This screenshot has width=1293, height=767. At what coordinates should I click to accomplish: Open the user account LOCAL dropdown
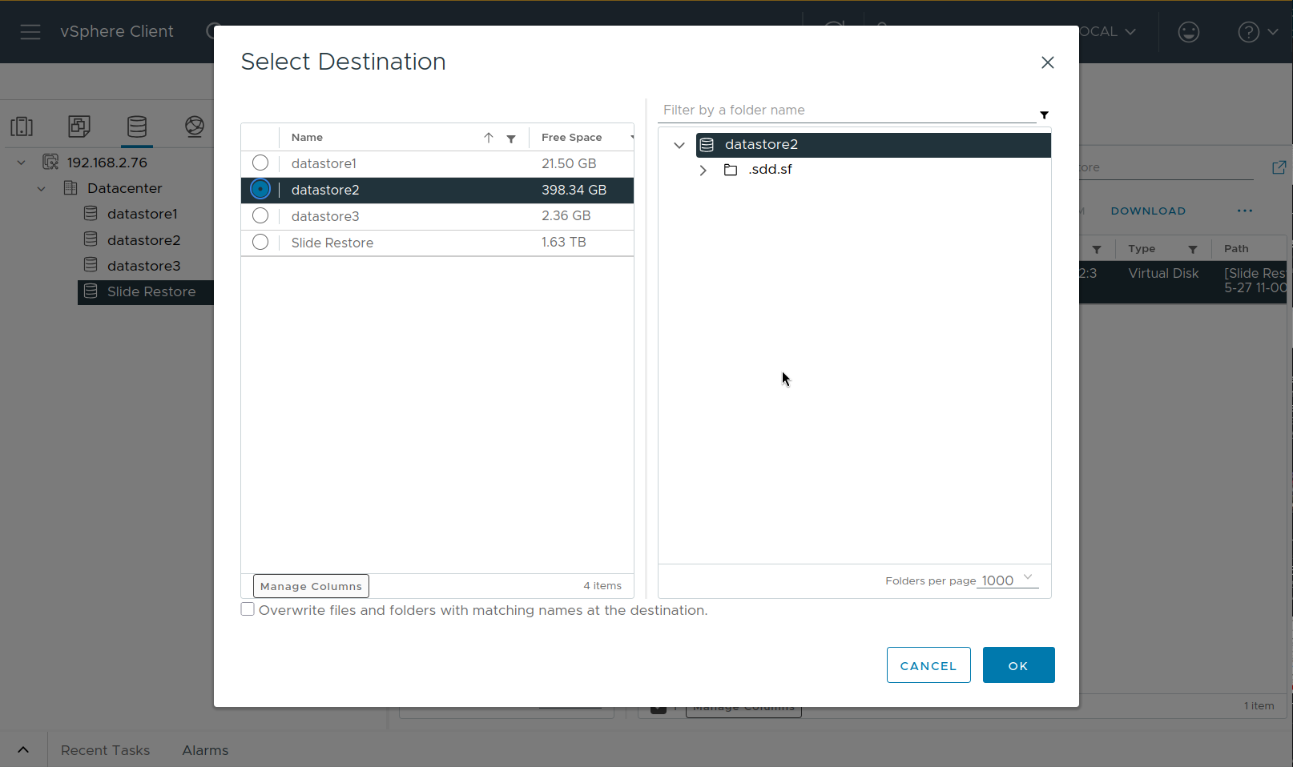click(x=1109, y=32)
